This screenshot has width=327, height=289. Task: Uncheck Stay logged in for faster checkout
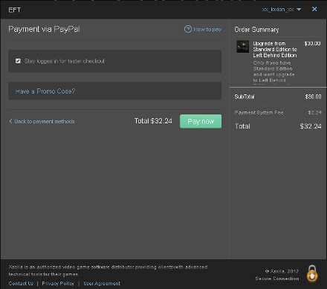pyautogui.click(x=18, y=61)
